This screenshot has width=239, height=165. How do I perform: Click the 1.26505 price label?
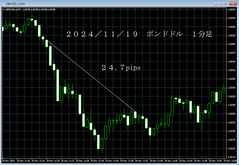(x=231, y=44)
